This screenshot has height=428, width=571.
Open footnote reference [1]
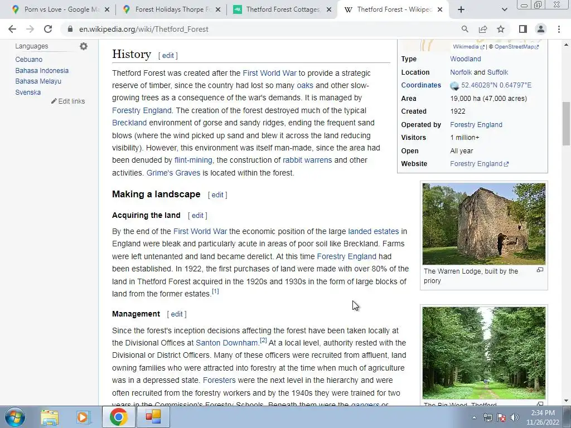tap(216, 291)
